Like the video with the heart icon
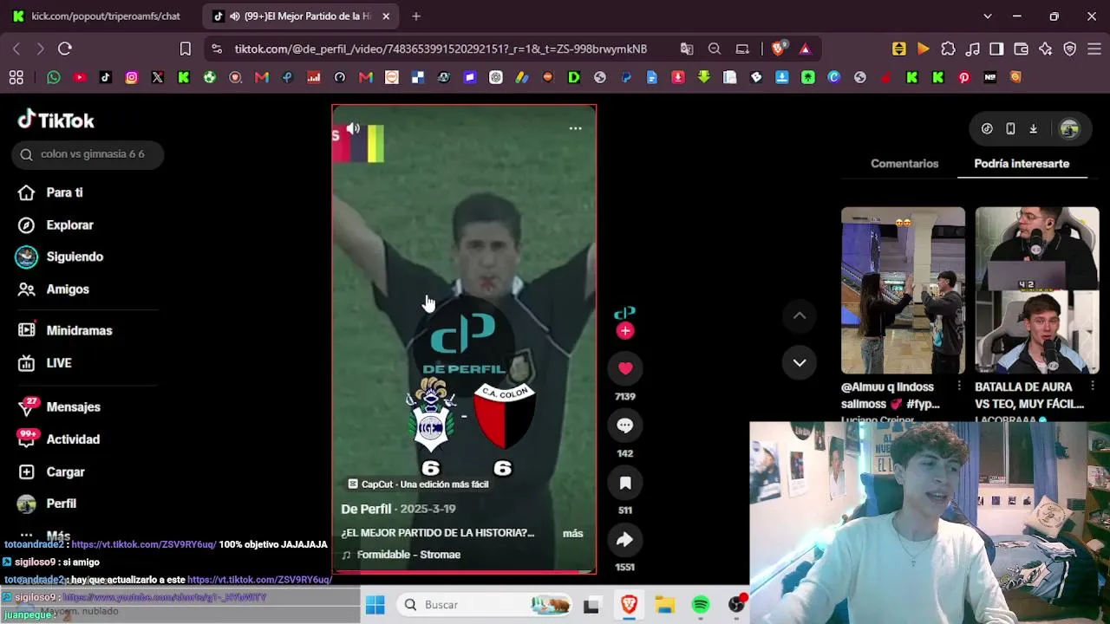 click(625, 368)
